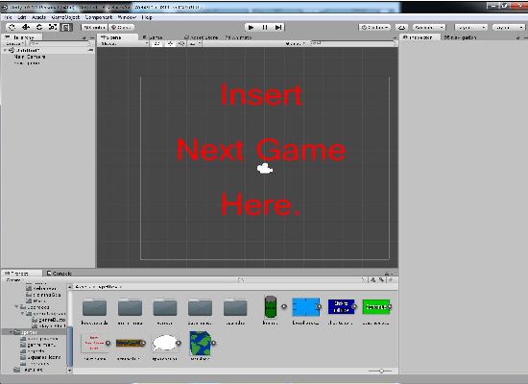Select the speech bubble sprite thumbnail
The height and width of the screenshot is (384, 528).
coord(165,344)
